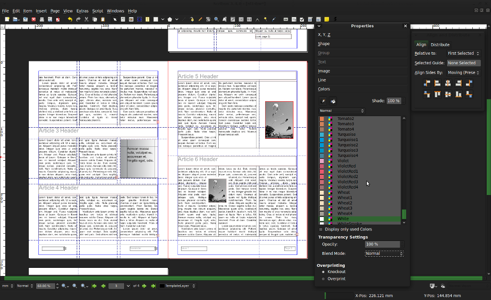Open the Blend Mode dropdown
Image resolution: width=491 pixels, height=300 pixels.
384,253
